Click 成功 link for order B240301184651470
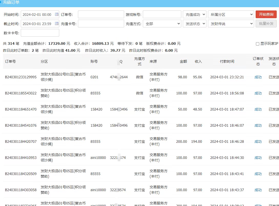The width and height of the screenshot is (279, 206). 258,109
